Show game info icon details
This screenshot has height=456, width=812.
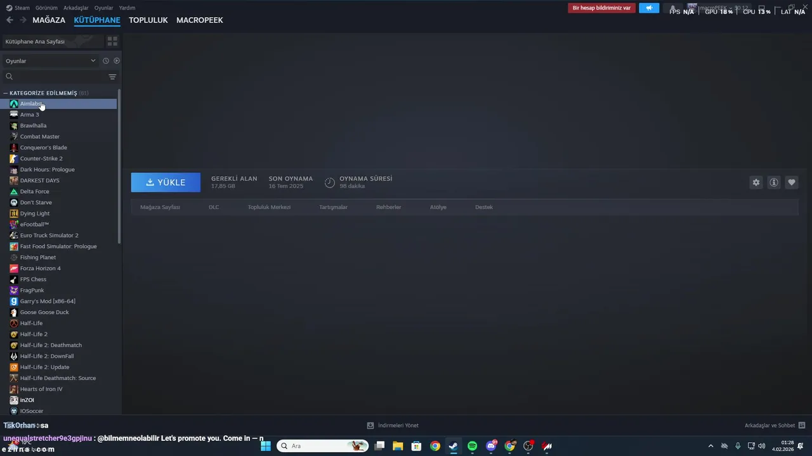774,182
